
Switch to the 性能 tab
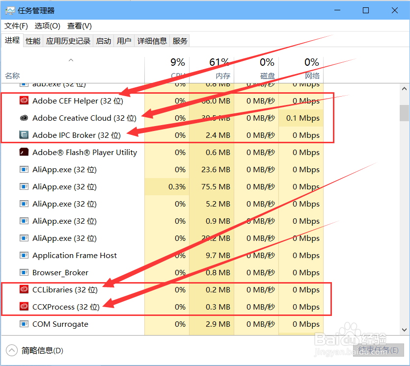click(x=33, y=41)
